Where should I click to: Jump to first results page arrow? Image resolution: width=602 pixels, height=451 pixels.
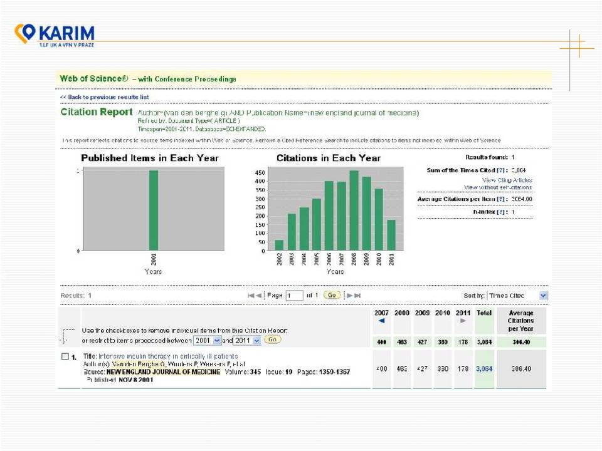tap(251, 295)
